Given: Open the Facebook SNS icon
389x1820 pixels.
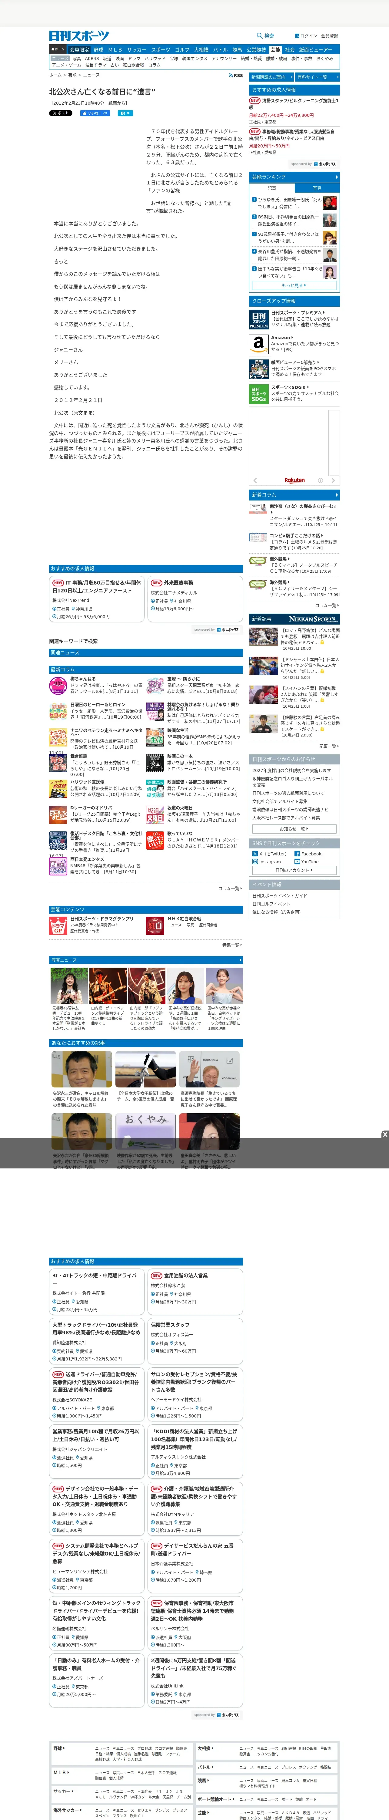Looking at the screenshot, I should point(297,854).
